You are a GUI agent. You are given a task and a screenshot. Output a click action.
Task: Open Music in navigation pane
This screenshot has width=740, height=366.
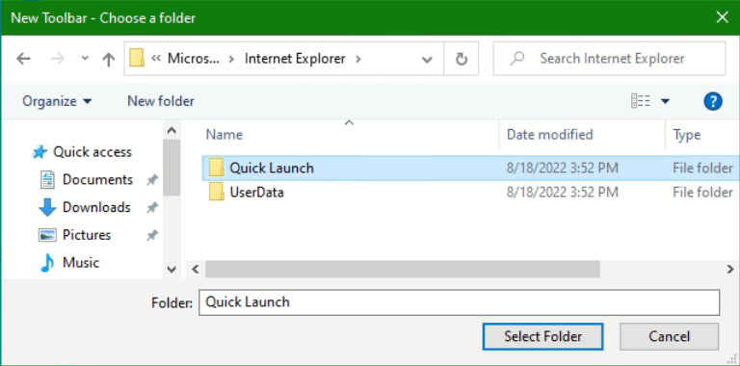81,262
